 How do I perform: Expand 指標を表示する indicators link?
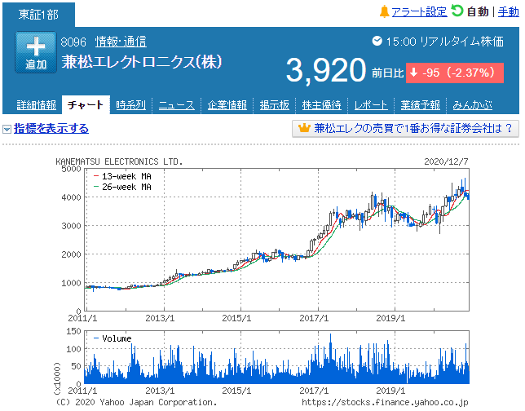[x=51, y=129]
